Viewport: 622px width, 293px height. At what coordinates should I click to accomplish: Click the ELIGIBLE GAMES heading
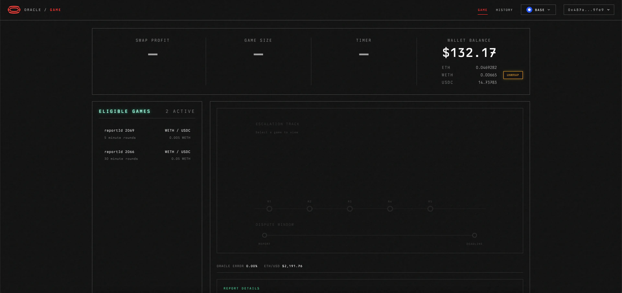coord(125,111)
